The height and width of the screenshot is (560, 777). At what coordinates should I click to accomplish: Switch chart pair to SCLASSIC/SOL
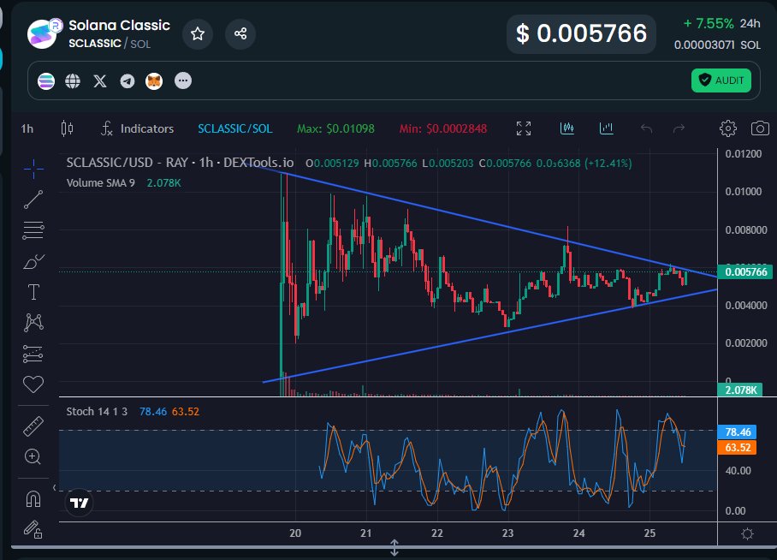[234, 129]
